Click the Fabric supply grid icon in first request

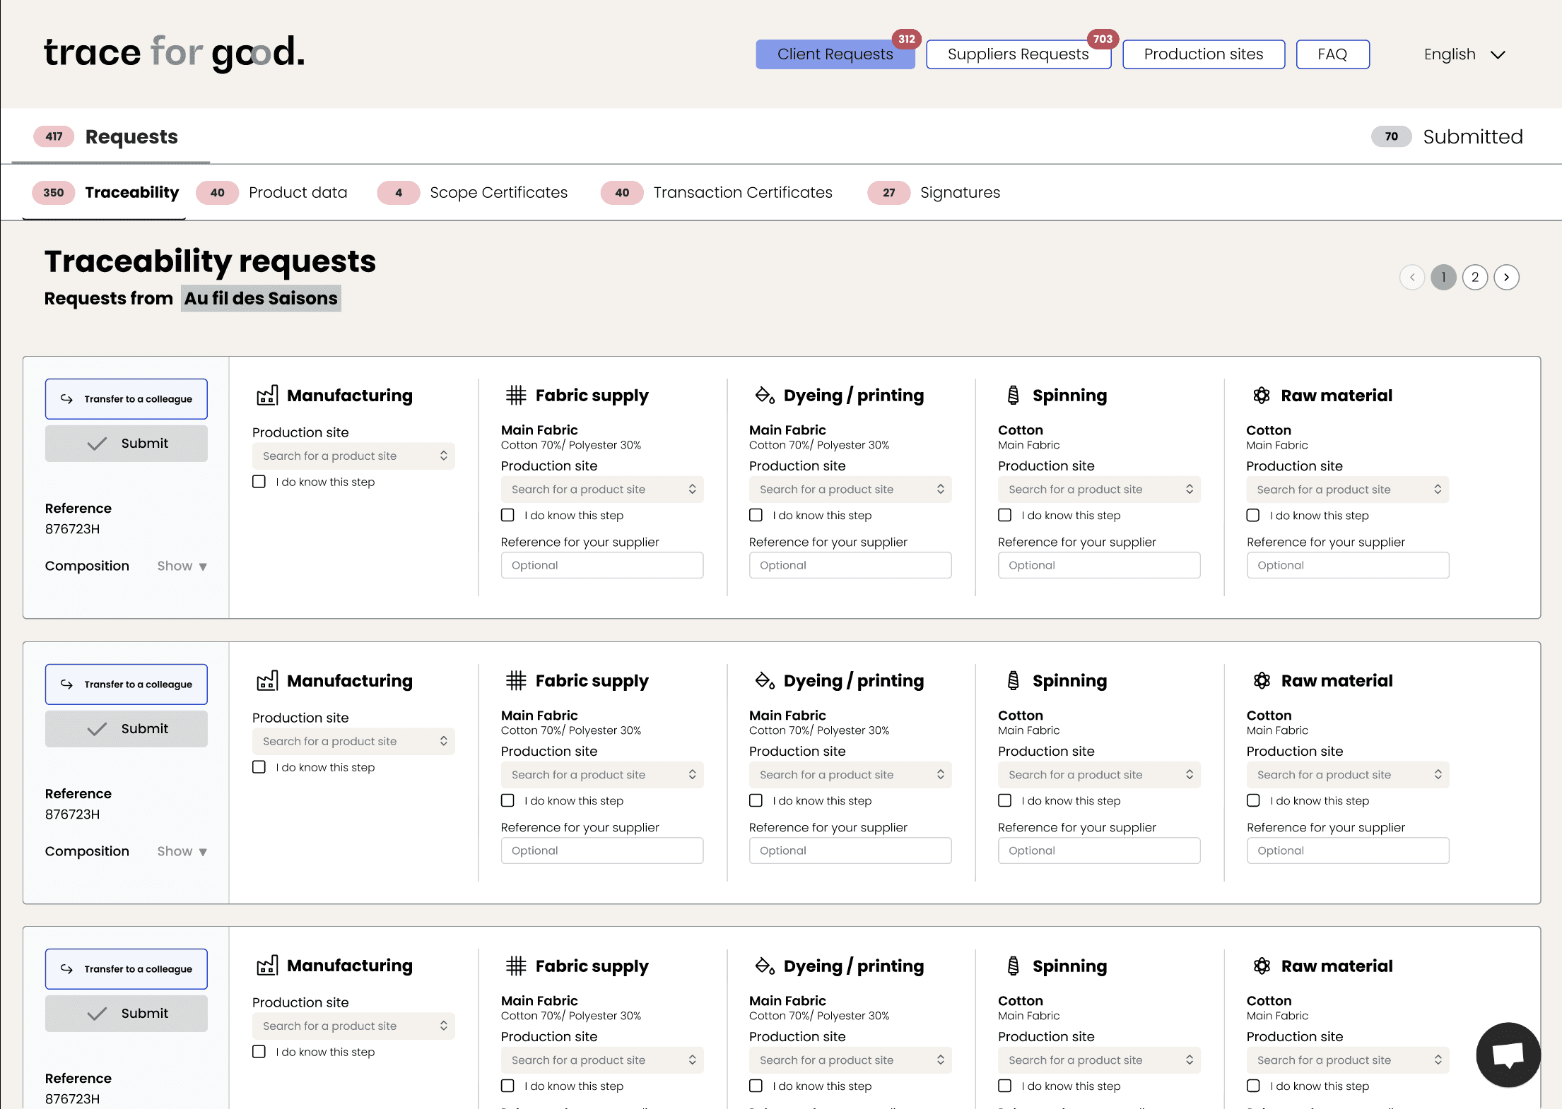(516, 396)
